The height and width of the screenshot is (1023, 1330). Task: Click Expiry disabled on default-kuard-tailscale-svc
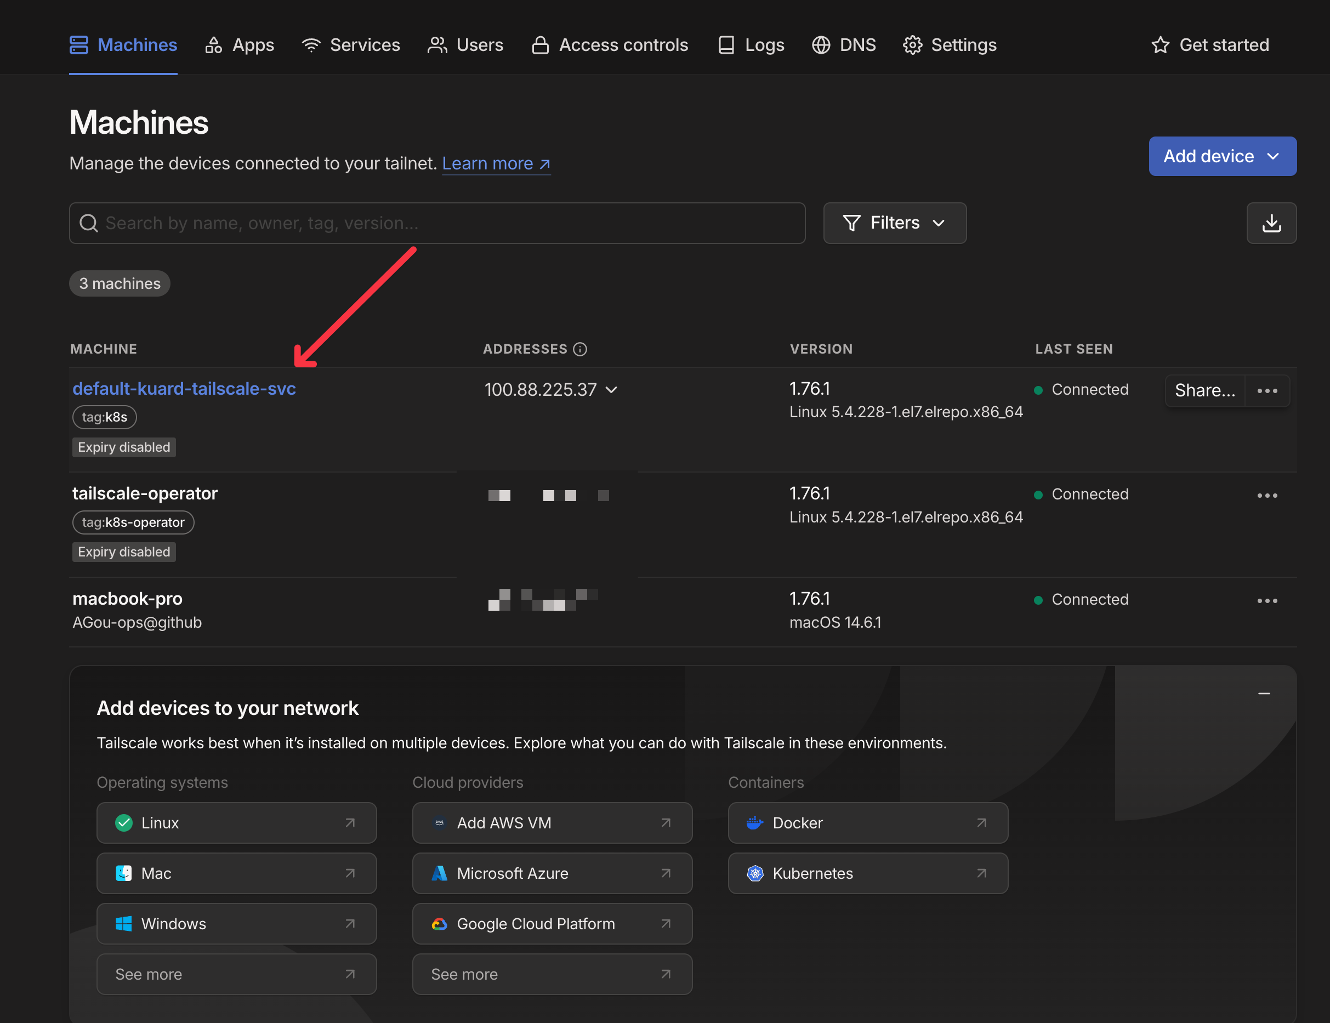coord(124,447)
